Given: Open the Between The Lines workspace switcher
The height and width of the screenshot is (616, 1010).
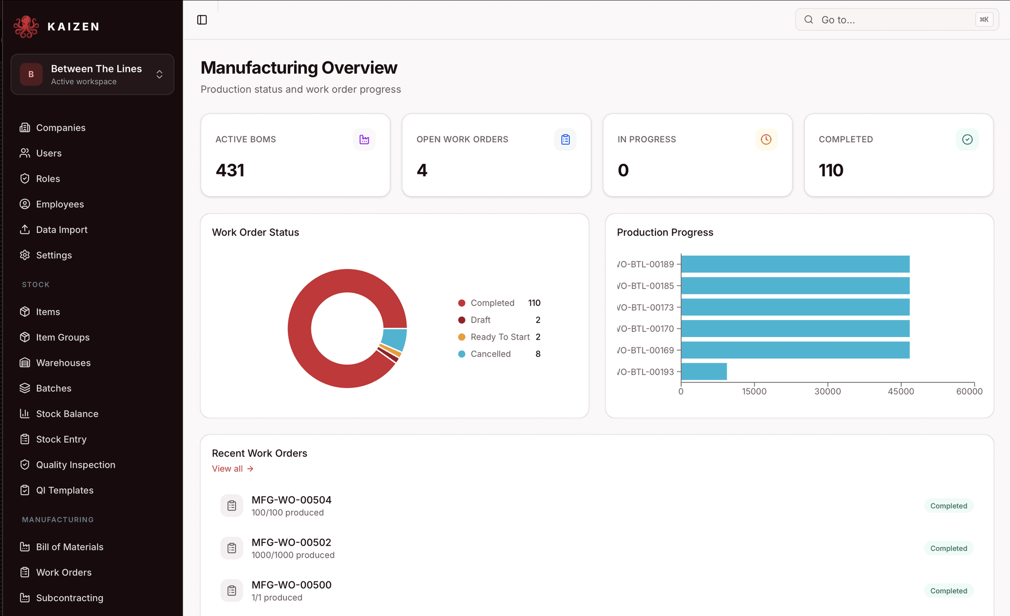Looking at the screenshot, I should [x=92, y=75].
